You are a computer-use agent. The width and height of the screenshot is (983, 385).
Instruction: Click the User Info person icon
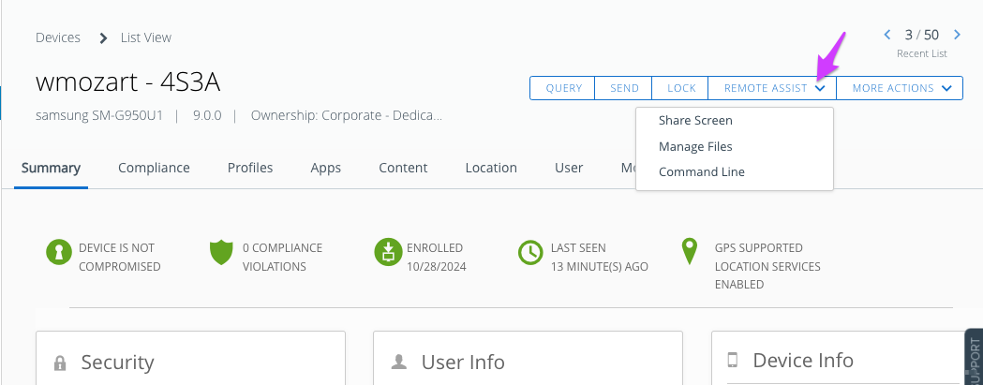coord(398,362)
